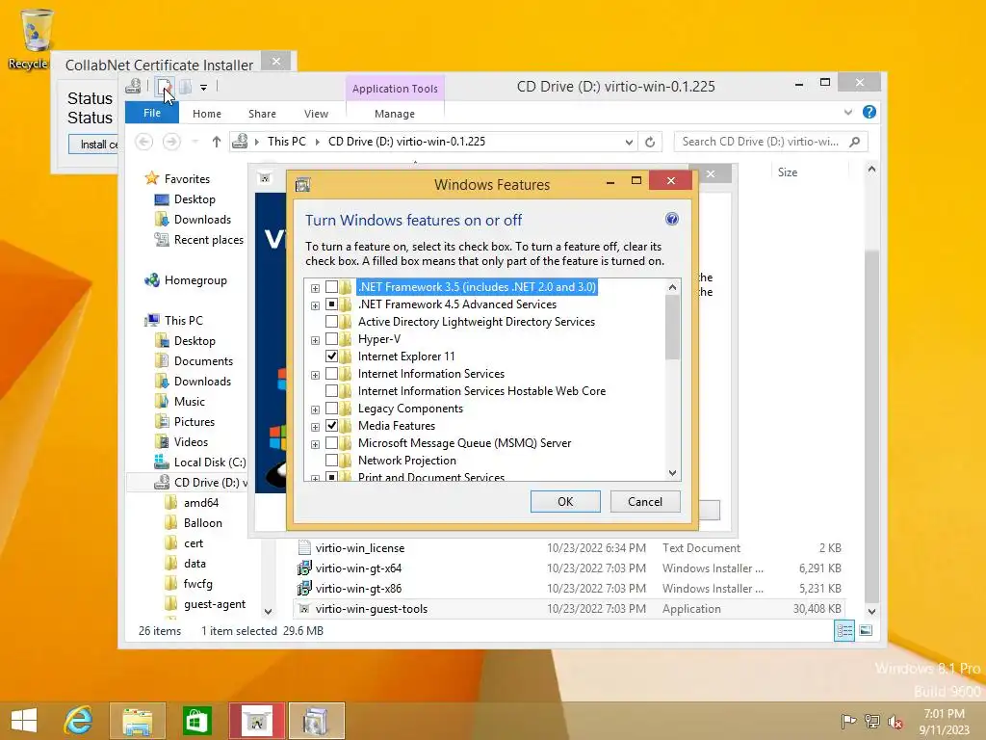Open the Manage ribbon tab
This screenshot has height=740, width=986.
click(395, 114)
